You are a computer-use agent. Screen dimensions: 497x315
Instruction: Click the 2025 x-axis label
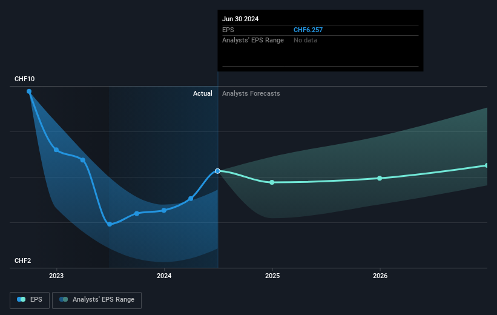(x=272, y=276)
